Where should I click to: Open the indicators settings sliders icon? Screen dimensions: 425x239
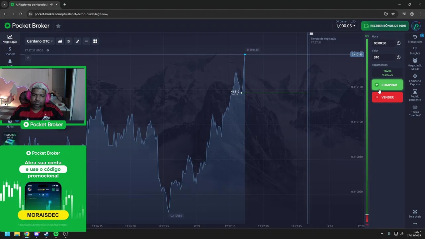point(69,41)
